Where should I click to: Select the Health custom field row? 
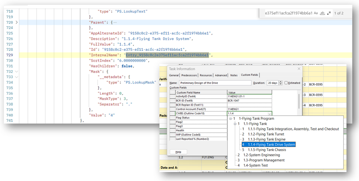coord(198,130)
